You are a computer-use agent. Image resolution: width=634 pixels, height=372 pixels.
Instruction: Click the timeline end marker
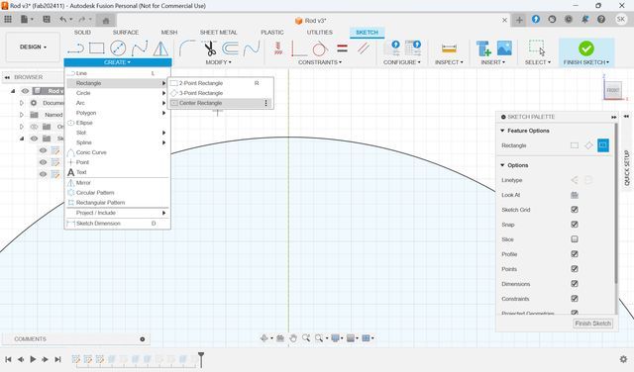pos(201,359)
